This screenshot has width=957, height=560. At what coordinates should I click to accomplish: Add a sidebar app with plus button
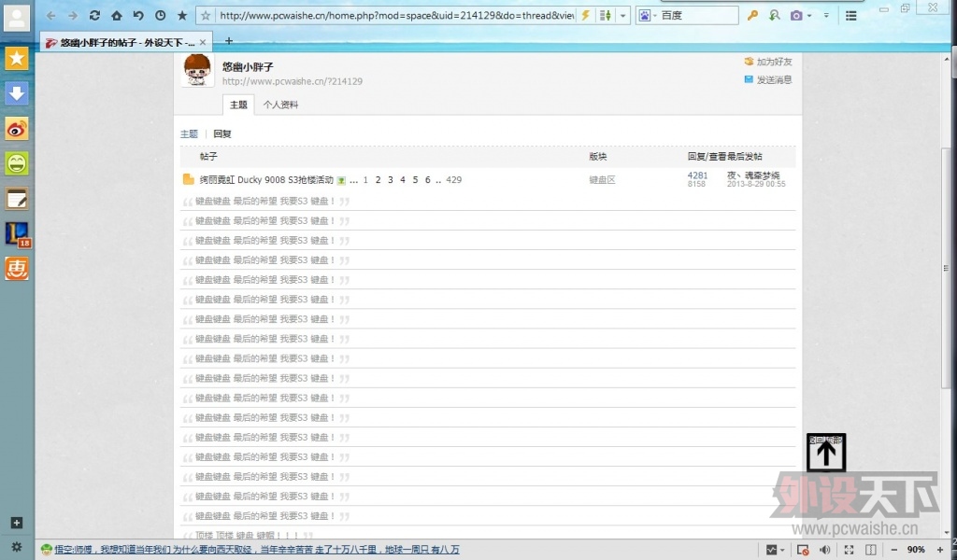[17, 523]
